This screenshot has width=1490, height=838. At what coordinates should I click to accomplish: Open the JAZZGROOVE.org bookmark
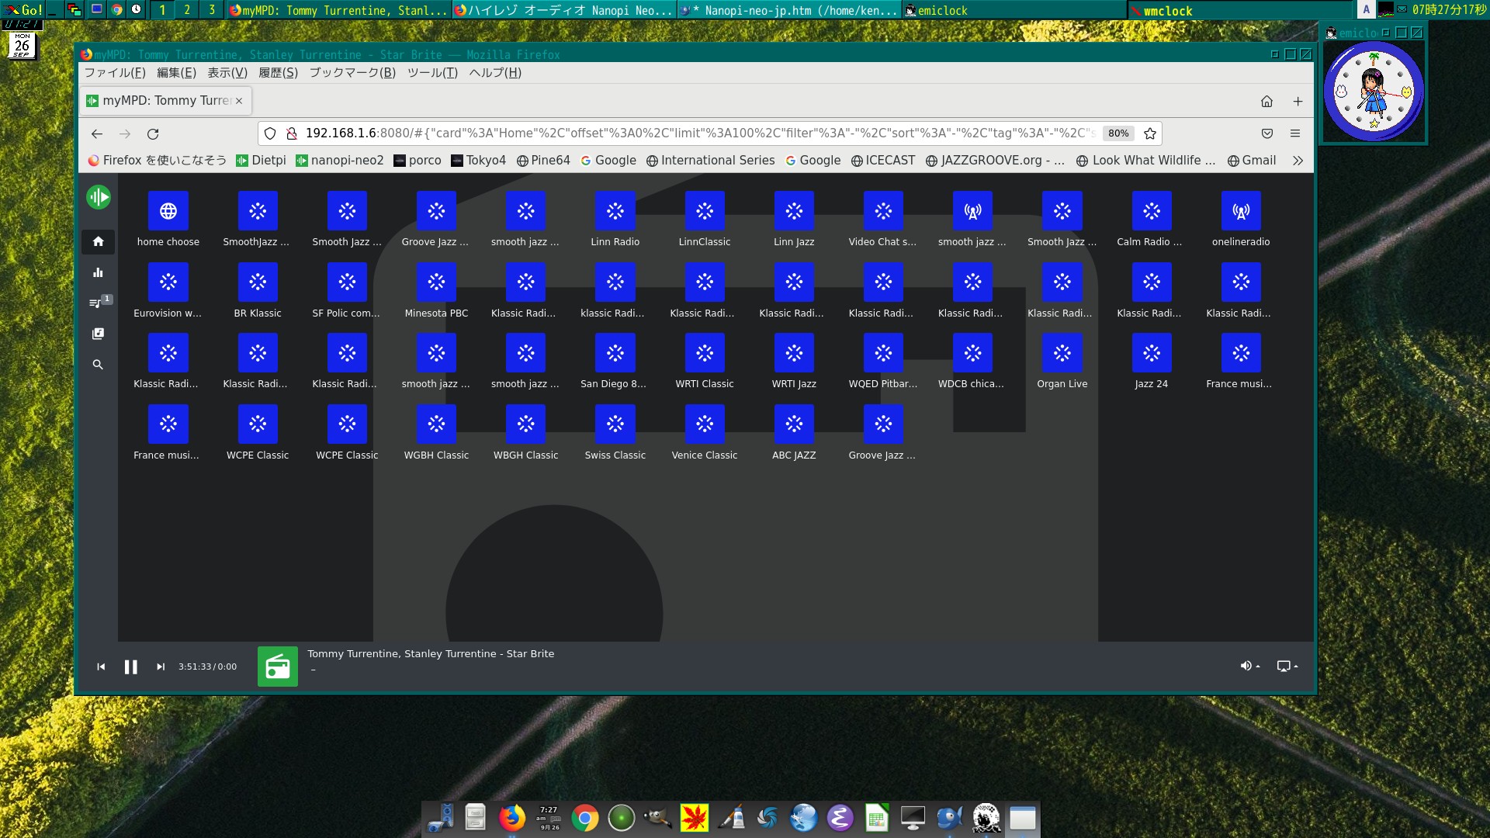(x=995, y=161)
